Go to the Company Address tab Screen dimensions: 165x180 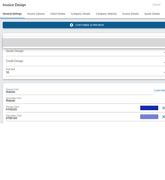pos(106,14)
